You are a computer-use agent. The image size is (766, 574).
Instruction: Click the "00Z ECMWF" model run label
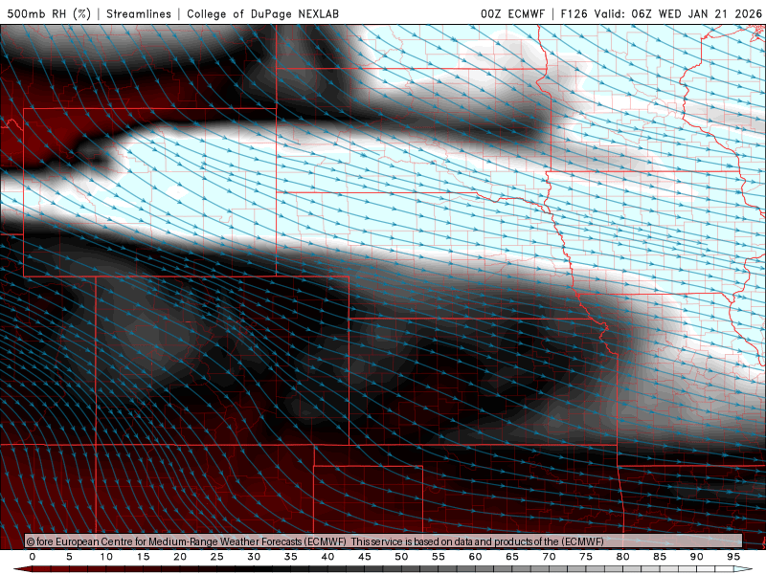pyautogui.click(x=512, y=13)
